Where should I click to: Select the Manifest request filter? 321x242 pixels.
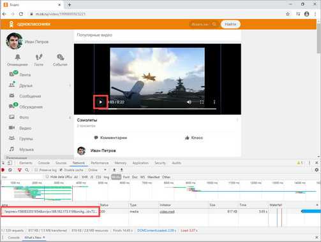click(x=153, y=177)
